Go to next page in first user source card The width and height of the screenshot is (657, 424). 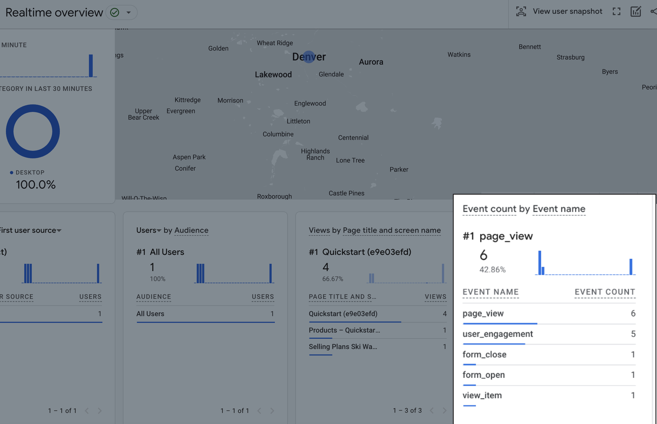tap(99, 411)
